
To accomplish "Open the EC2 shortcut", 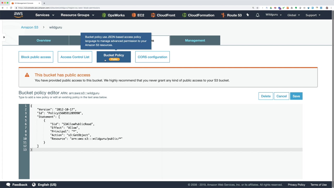I will [x=138, y=15].
